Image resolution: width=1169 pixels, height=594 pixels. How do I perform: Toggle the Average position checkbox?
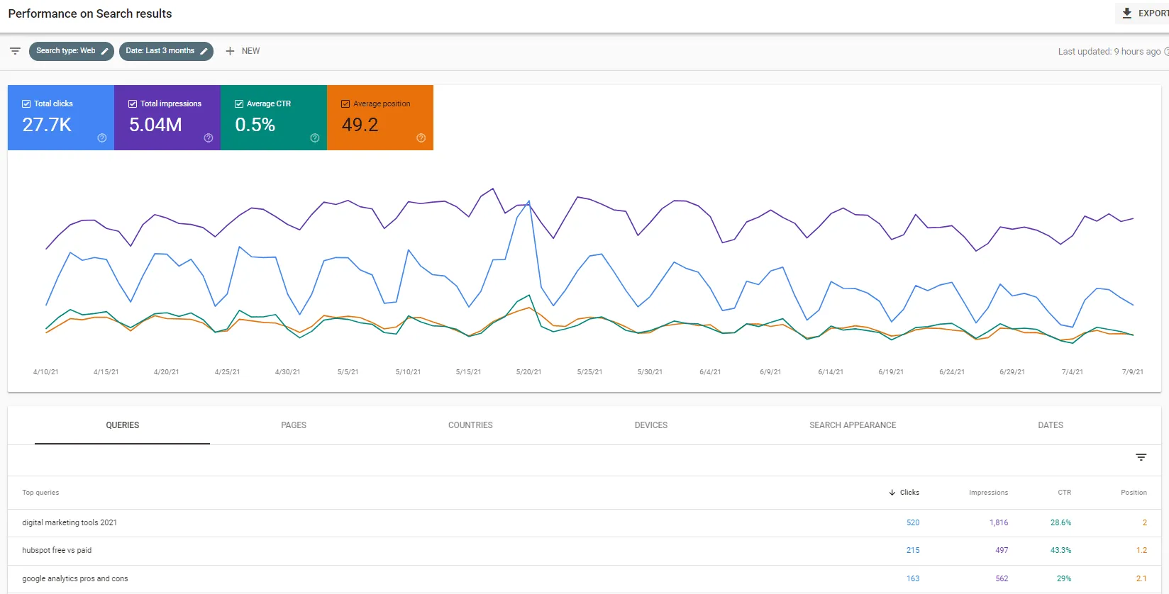point(345,103)
